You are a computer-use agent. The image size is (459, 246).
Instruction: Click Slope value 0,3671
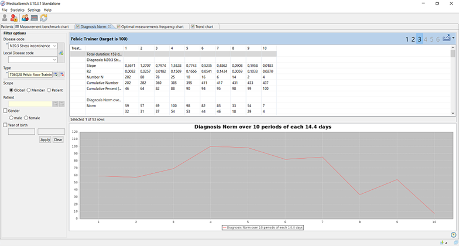click(x=130, y=66)
